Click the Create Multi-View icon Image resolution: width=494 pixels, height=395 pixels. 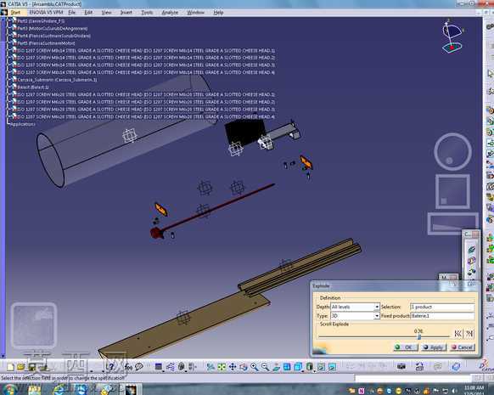(x=287, y=367)
